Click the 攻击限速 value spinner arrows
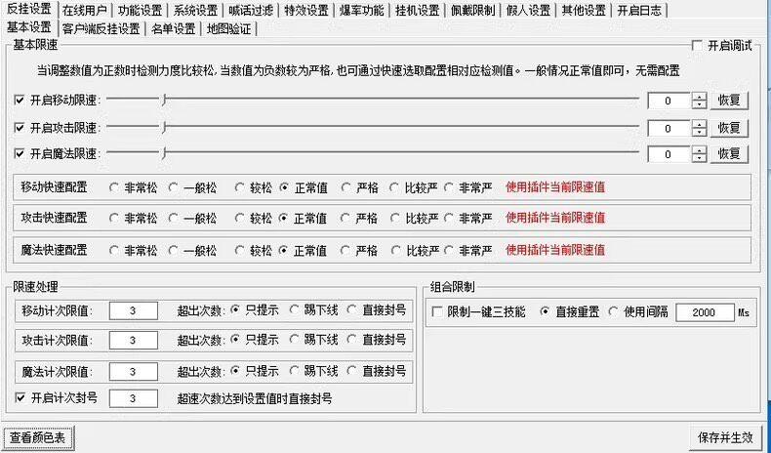This screenshot has width=771, height=453. click(699, 129)
